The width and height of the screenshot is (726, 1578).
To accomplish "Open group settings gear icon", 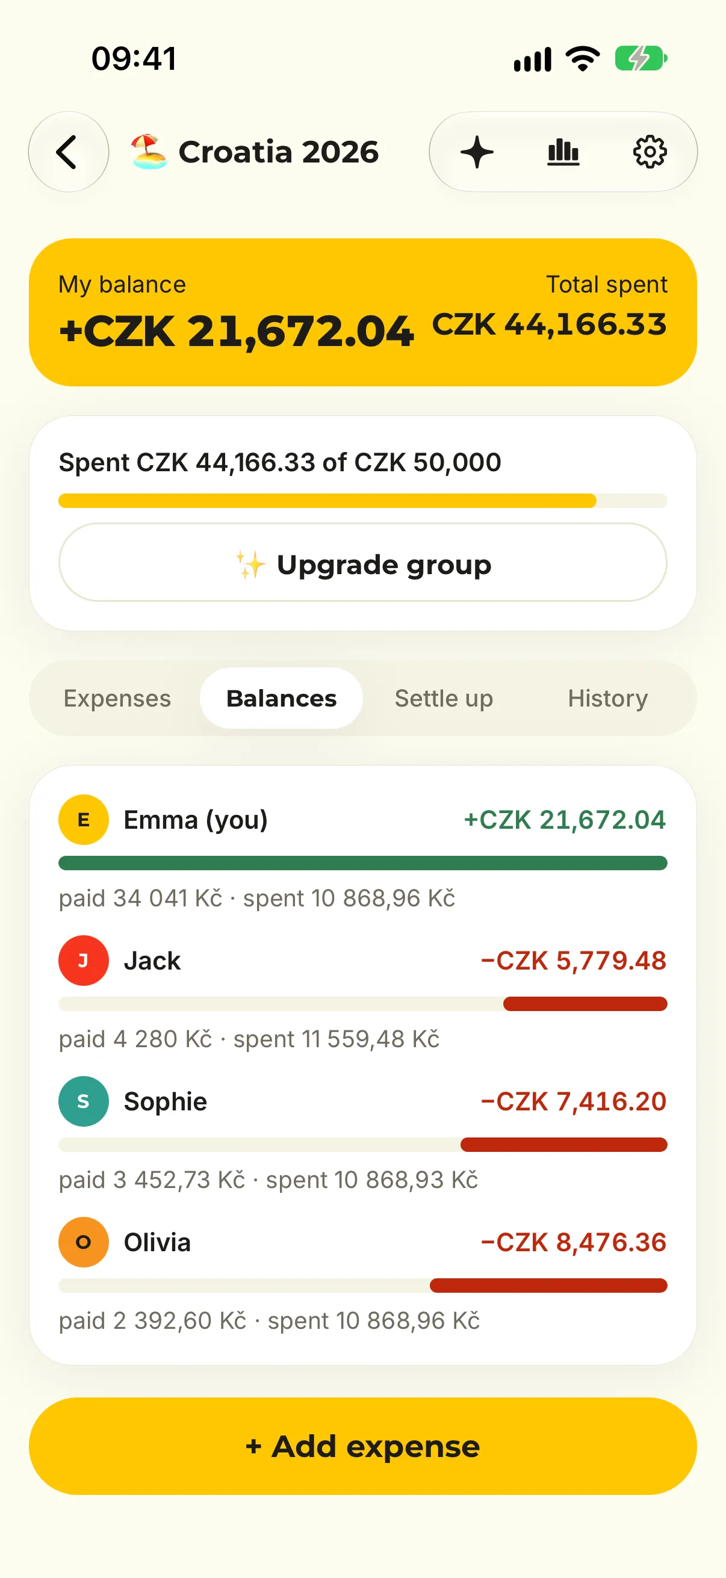I will click(x=650, y=152).
